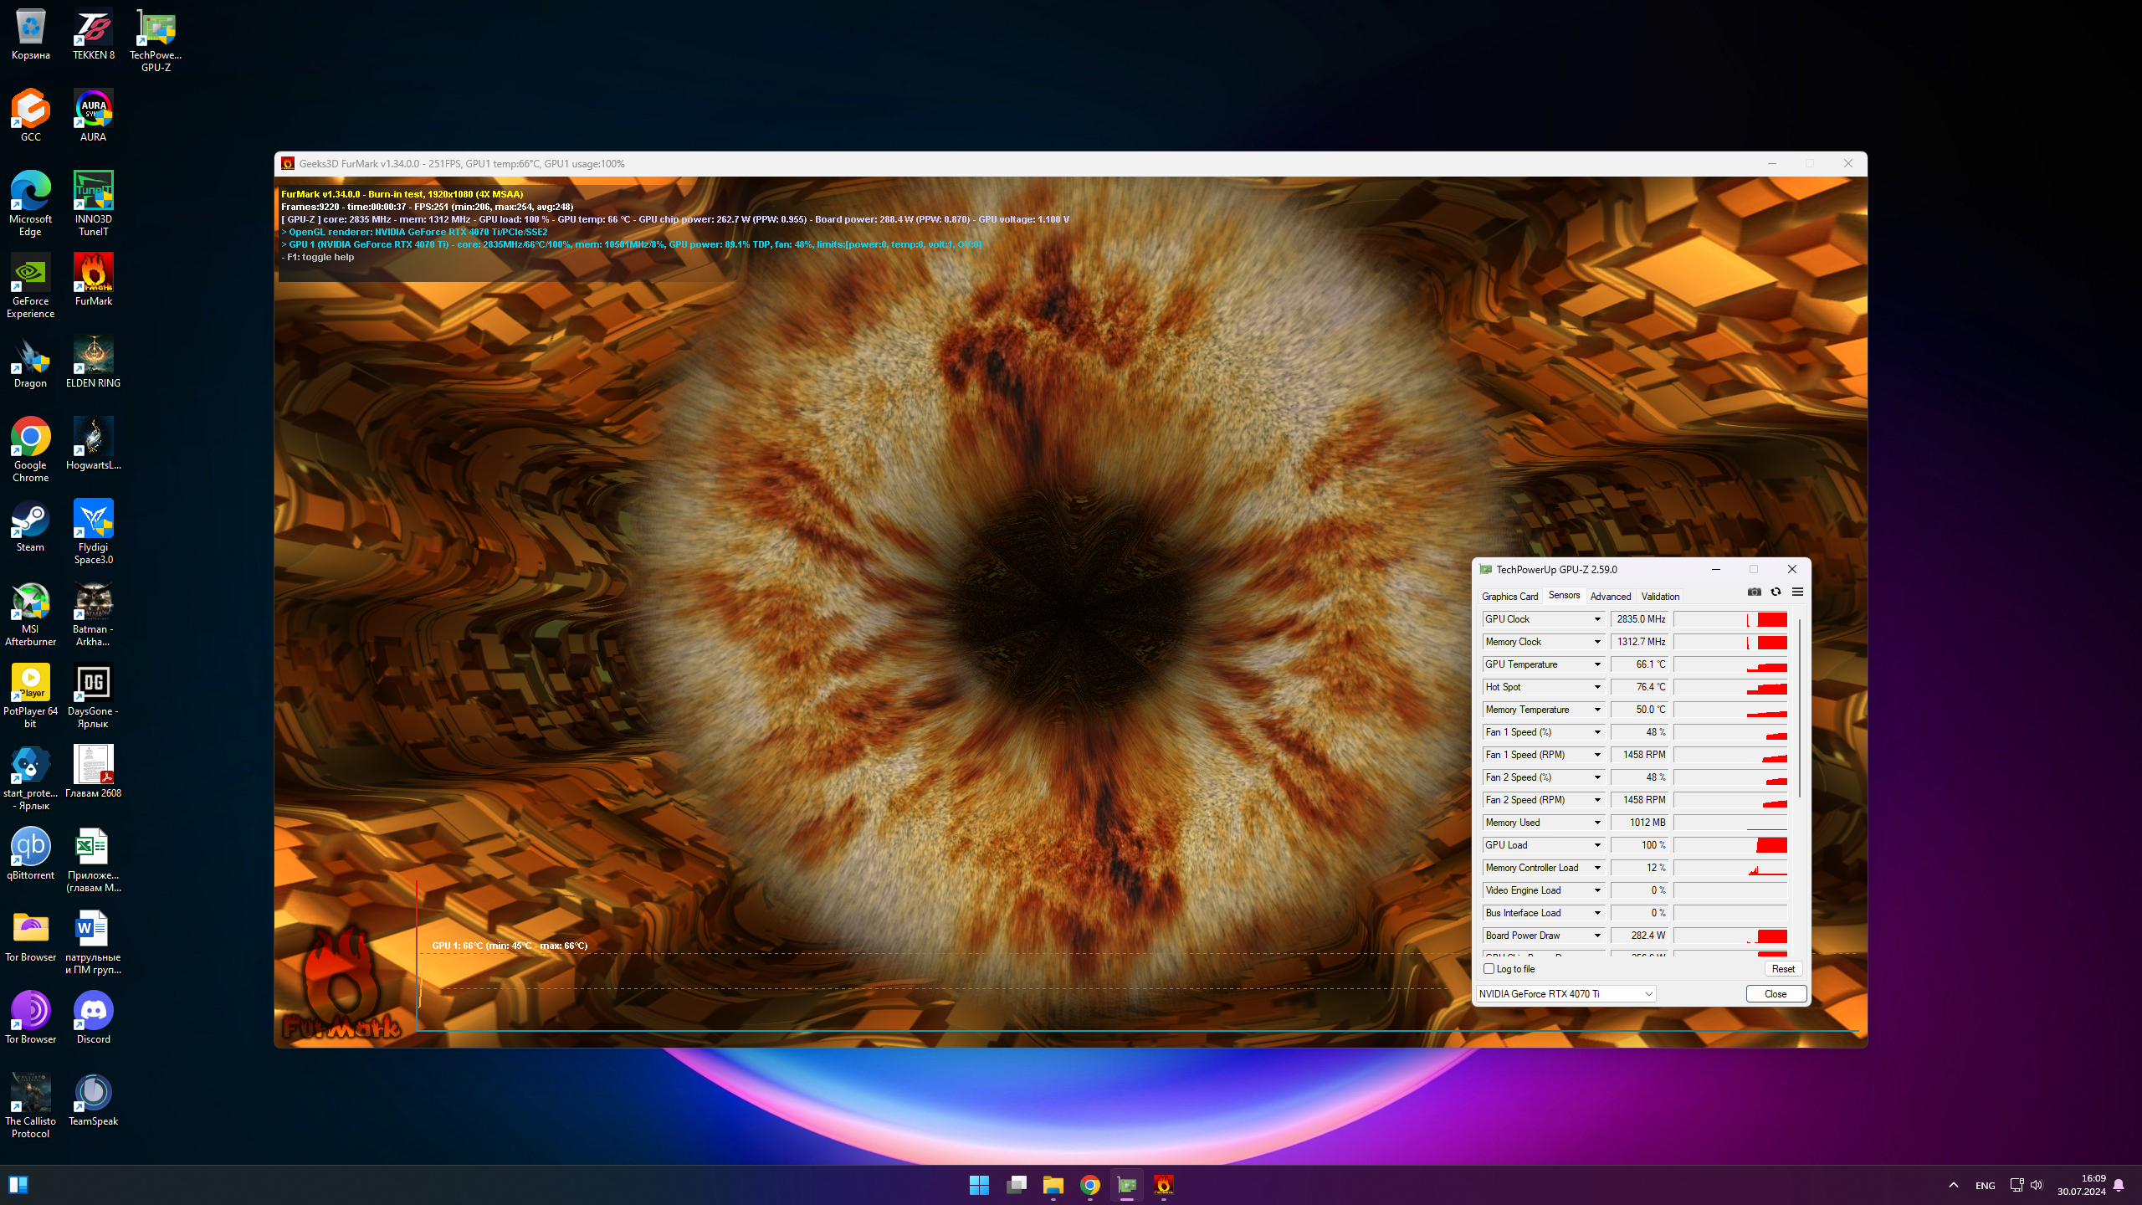Screen dimensions: 2142x1205
Task: Open the GPU-Z hamburger menu icon
Action: pos(1797,592)
